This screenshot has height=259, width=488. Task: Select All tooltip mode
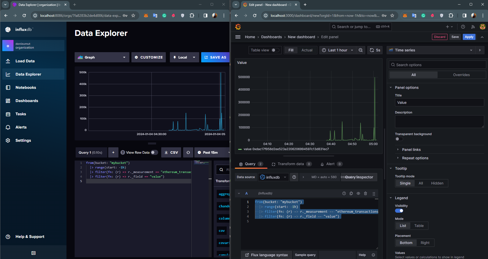pyautogui.click(x=421, y=183)
